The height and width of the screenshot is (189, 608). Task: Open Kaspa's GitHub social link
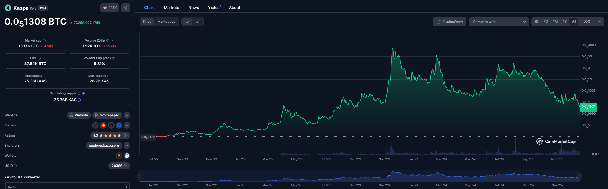111,125
